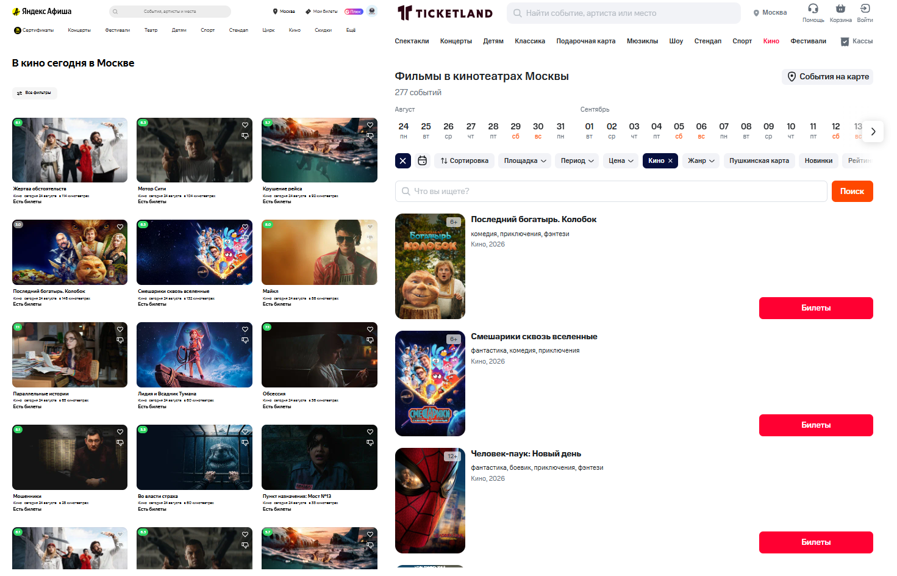Click the Войти login icon

point(865,9)
